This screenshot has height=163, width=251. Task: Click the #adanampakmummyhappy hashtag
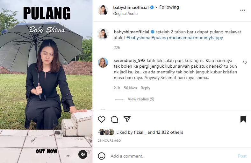point(196,38)
